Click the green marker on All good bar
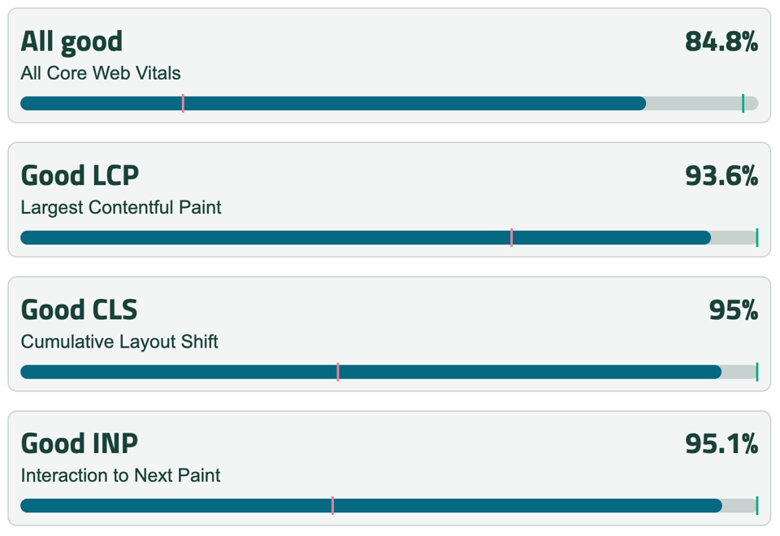The image size is (780, 536). (743, 103)
